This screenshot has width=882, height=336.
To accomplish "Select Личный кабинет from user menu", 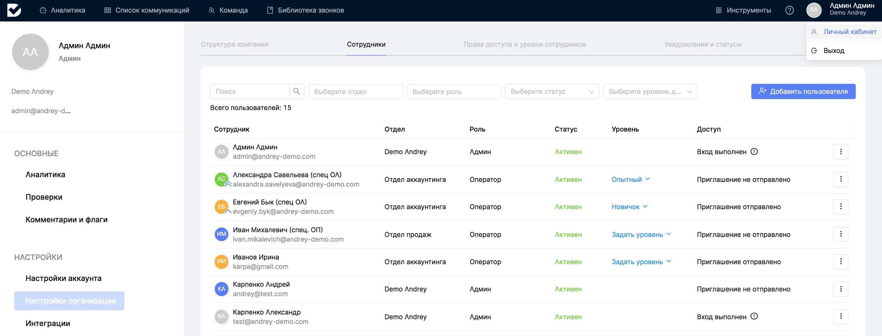I will coord(849,32).
